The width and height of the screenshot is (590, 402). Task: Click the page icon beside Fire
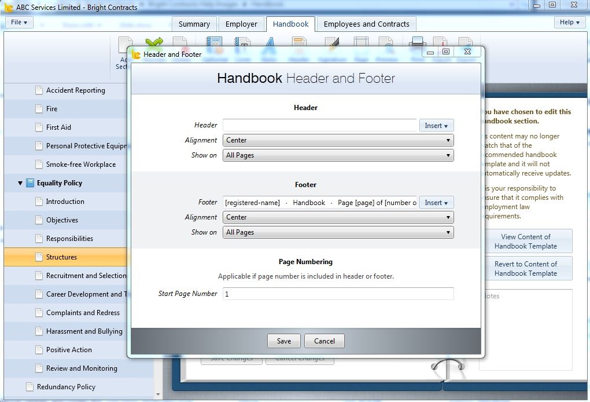point(39,109)
